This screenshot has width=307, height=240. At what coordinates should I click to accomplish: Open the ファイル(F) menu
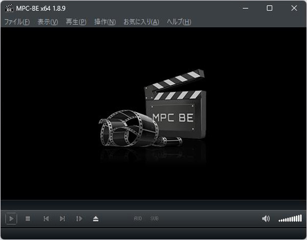click(x=17, y=21)
